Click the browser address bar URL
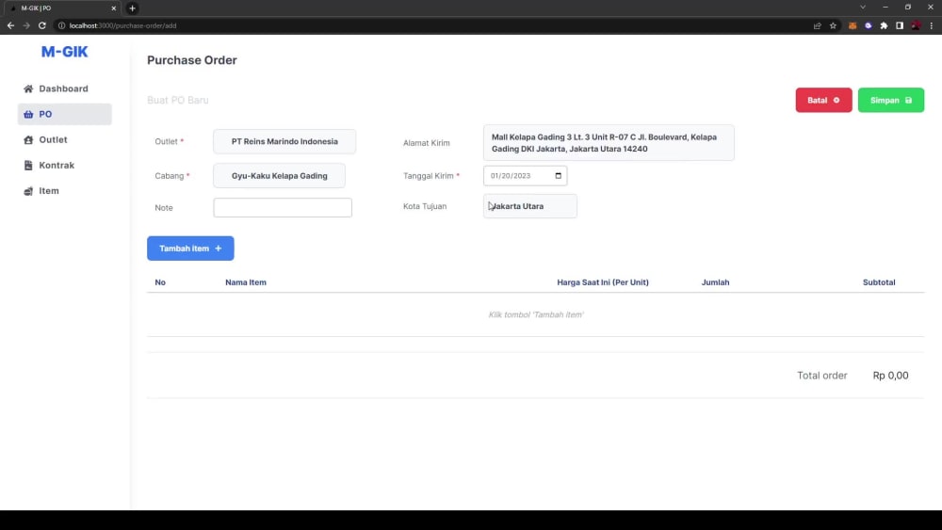The width and height of the screenshot is (942, 530). (123, 25)
